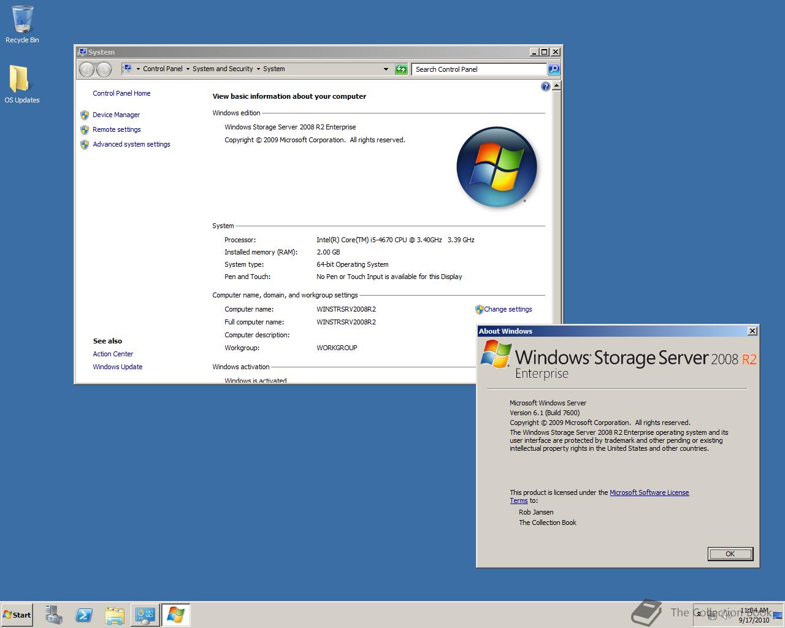
Task: Maximize the System window
Action: click(544, 52)
